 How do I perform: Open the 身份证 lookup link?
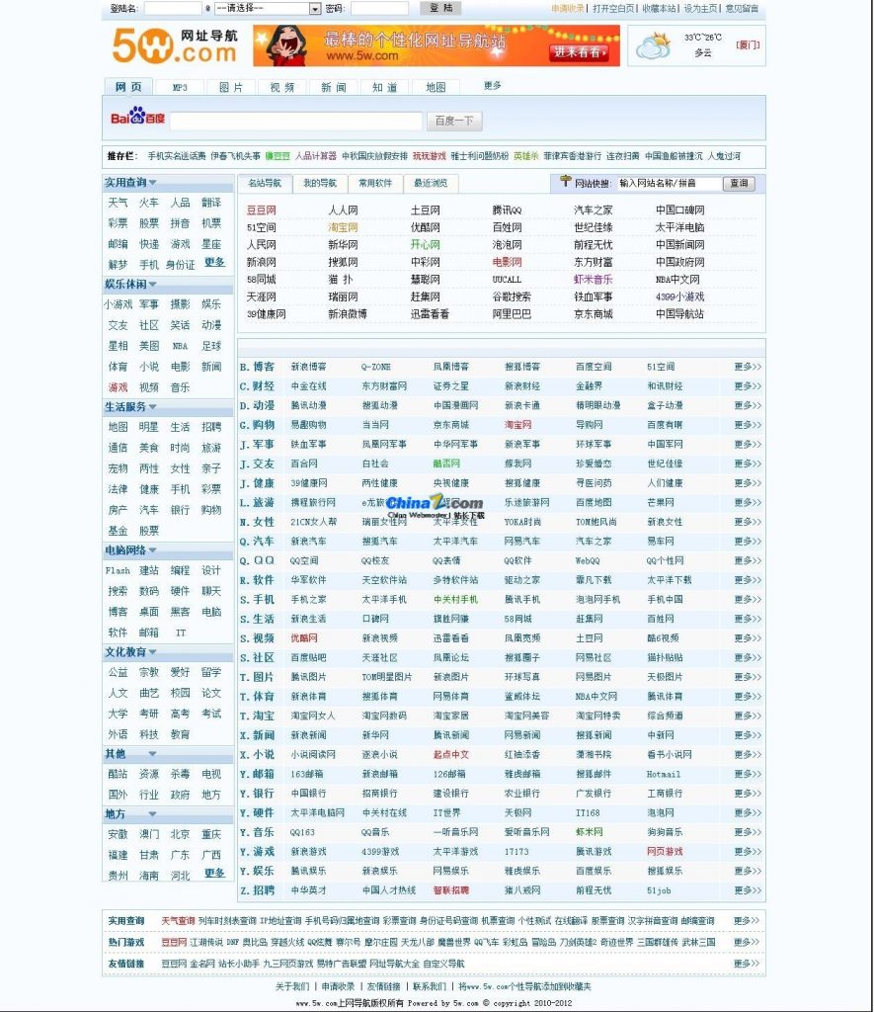[x=180, y=265]
